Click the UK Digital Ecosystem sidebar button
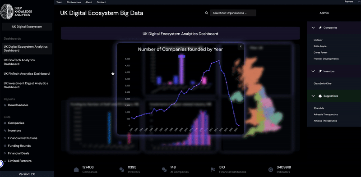This screenshot has width=361, height=177. click(27, 27)
